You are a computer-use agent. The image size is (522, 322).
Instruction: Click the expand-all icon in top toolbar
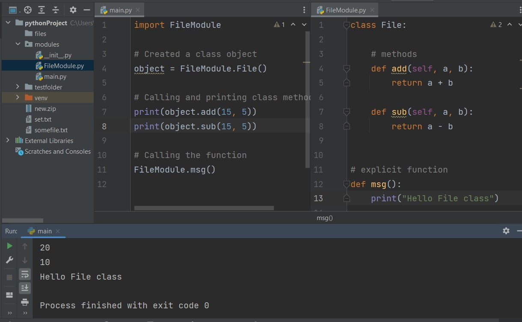pos(42,9)
